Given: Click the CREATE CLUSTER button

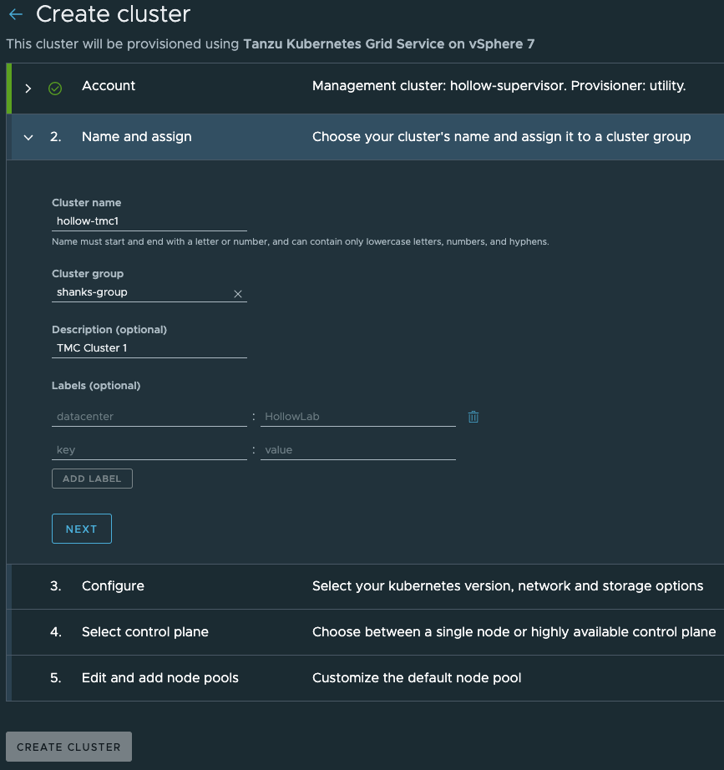Looking at the screenshot, I should pyautogui.click(x=68, y=747).
